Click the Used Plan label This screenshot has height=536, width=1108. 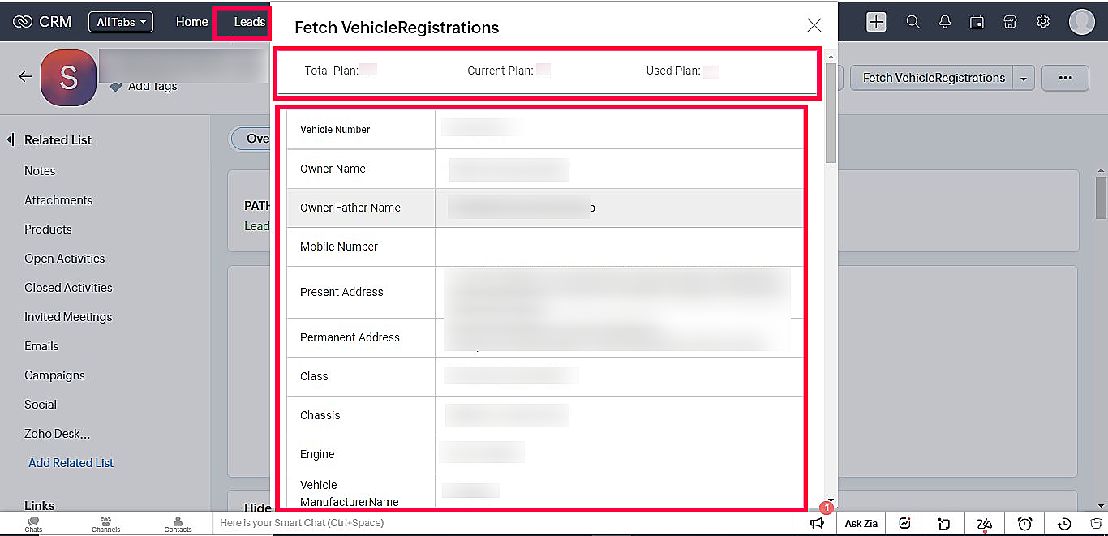pyautogui.click(x=673, y=71)
